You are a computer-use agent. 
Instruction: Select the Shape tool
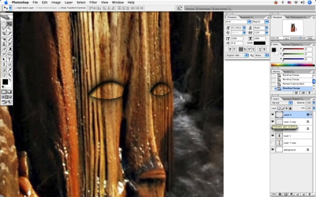(9, 64)
